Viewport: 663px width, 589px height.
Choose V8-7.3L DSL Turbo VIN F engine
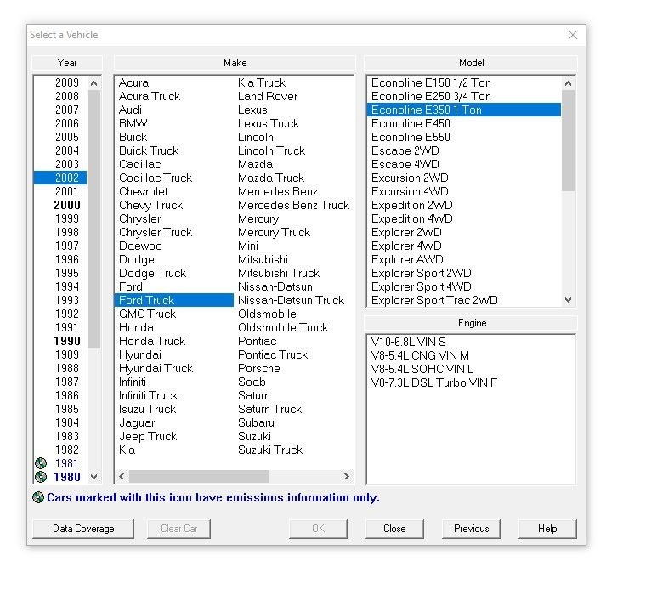[x=434, y=382]
